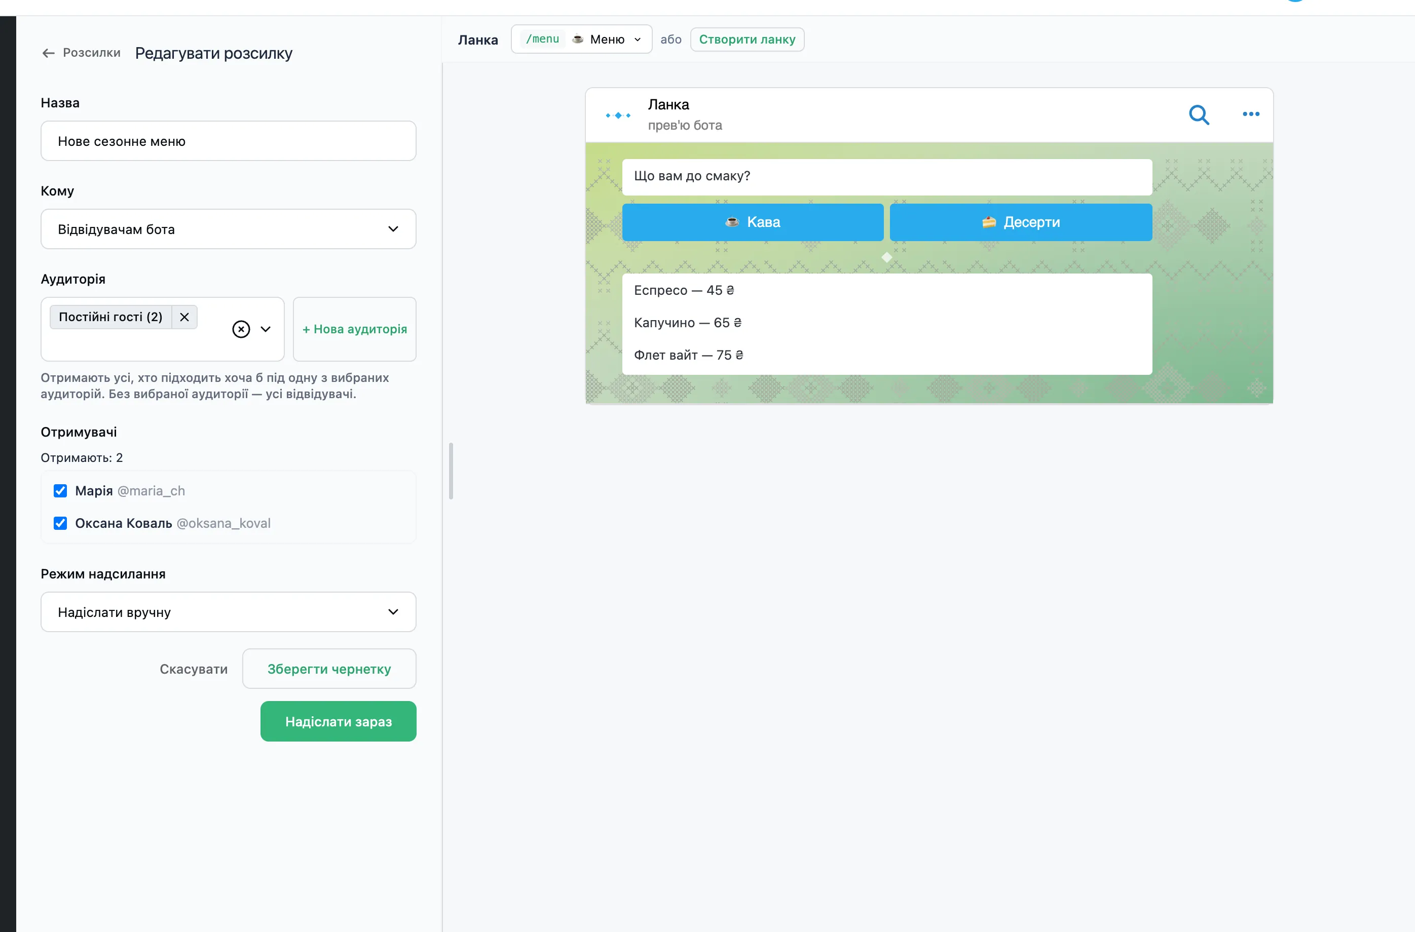Click the Розсилки breadcrumb link
This screenshot has height=932, width=1415.
pyautogui.click(x=92, y=52)
